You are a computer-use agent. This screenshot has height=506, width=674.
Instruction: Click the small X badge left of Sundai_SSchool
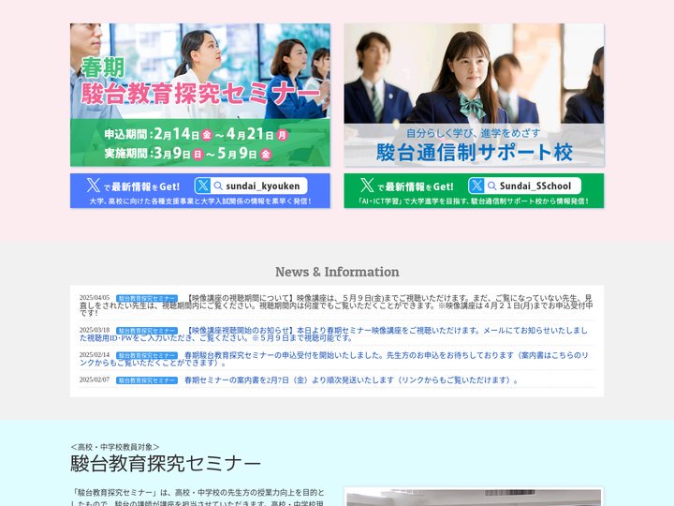[476, 186]
